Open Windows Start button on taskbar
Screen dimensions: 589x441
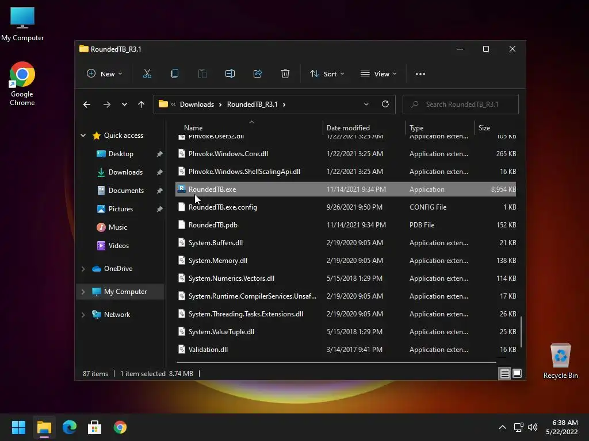[x=18, y=427]
